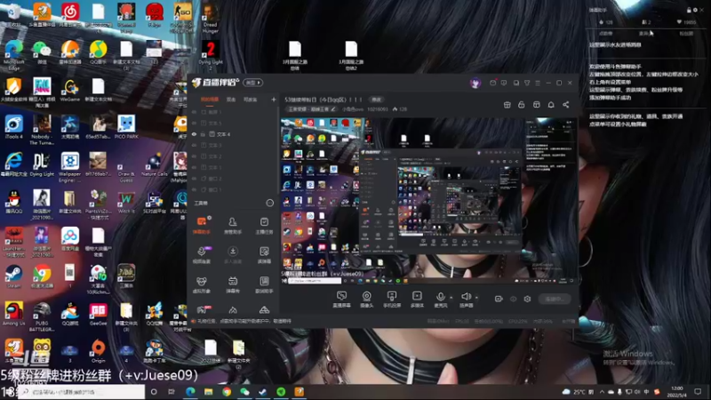Click the microphone icon in bottom toolbar

[x=440, y=297]
